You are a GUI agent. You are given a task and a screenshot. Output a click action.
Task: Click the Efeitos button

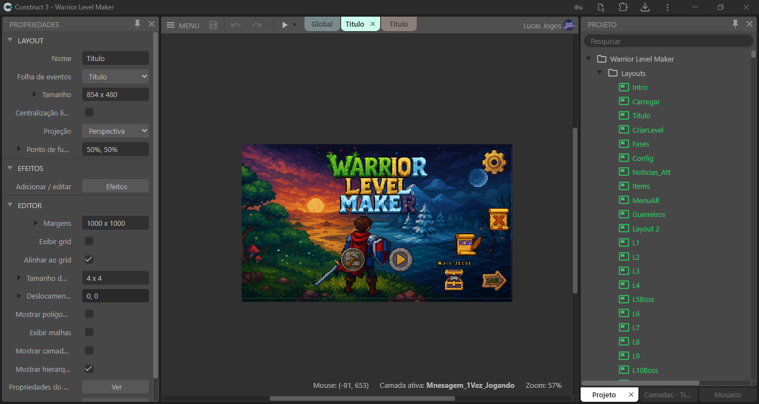pyautogui.click(x=116, y=186)
